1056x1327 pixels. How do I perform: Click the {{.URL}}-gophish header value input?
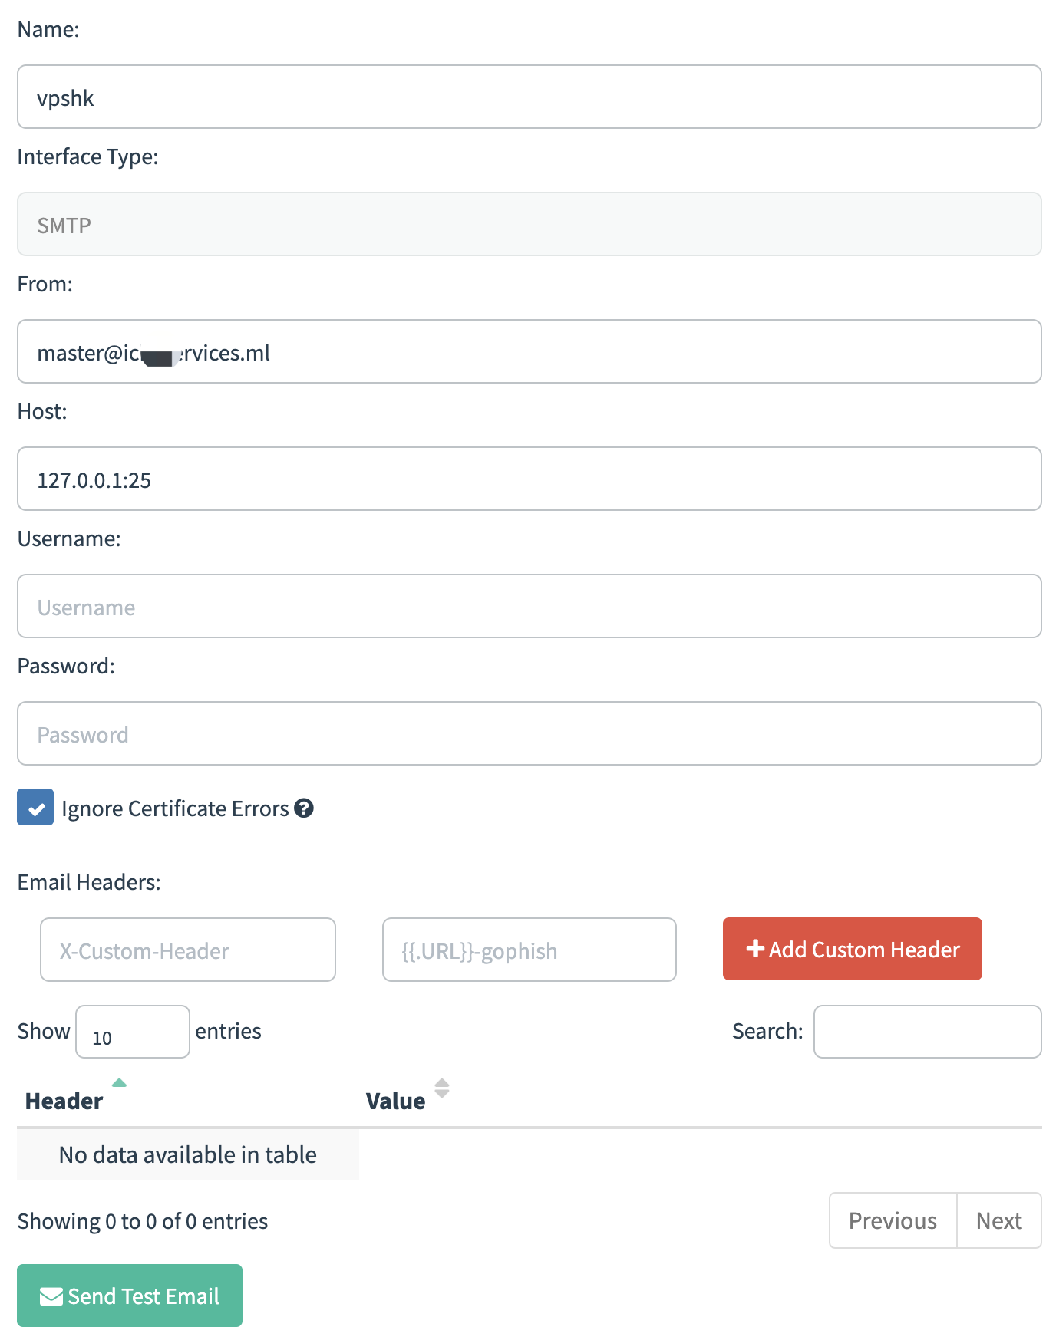(x=530, y=950)
